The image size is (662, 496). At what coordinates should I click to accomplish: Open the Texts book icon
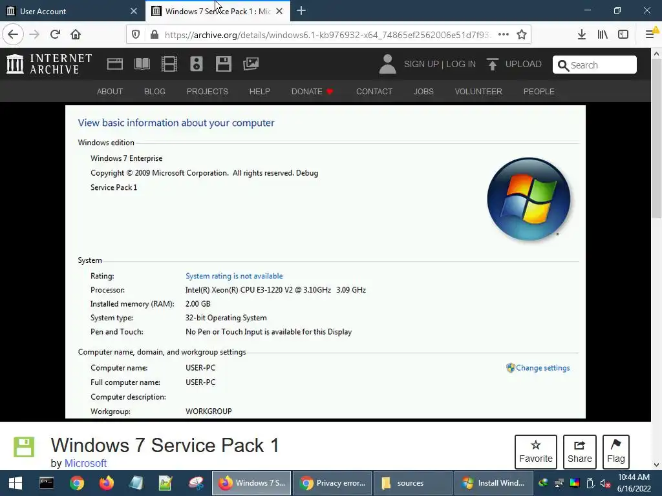142,64
